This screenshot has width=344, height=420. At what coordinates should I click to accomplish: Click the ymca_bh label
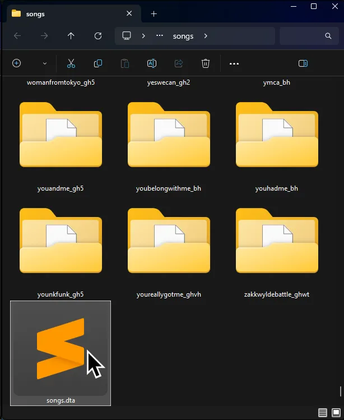(277, 82)
